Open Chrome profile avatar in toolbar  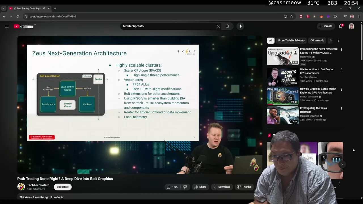pos(352,16)
